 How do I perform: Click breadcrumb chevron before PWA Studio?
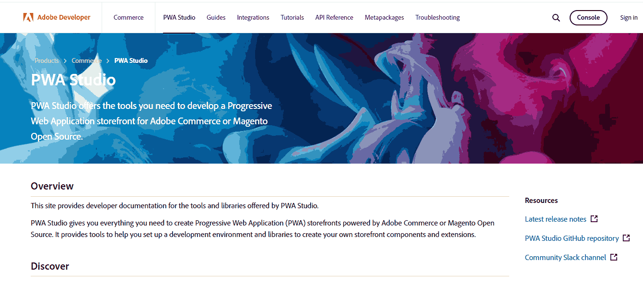[108, 61]
